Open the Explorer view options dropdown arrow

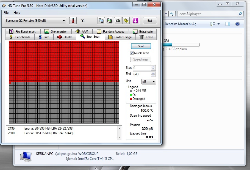[x=219, y=24]
